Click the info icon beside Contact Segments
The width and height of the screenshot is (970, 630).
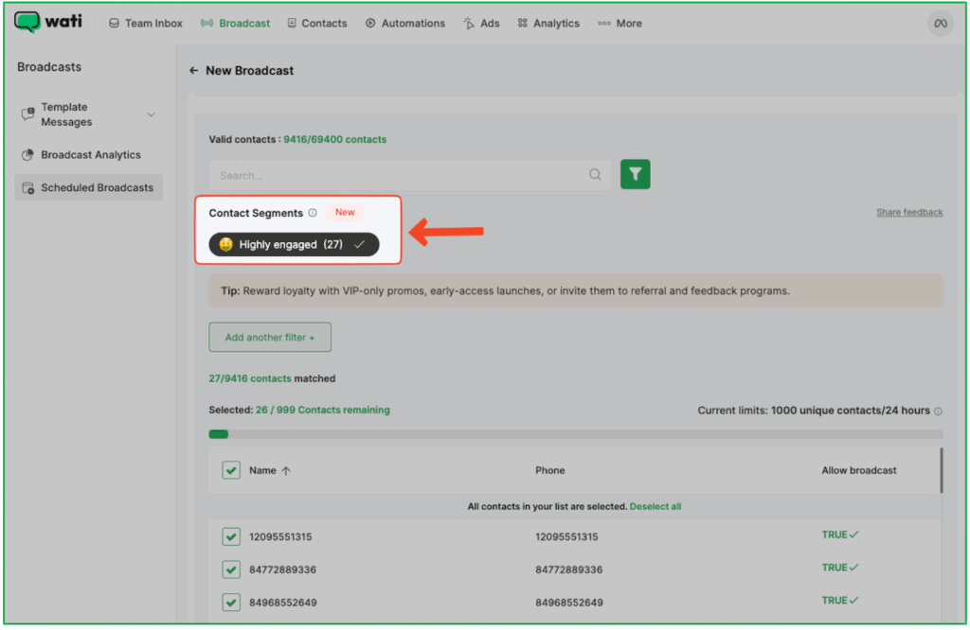[x=312, y=212]
